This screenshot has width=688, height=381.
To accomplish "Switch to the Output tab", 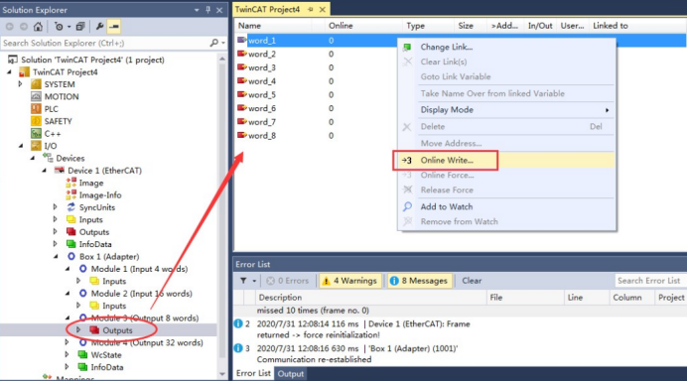I will pos(291,374).
